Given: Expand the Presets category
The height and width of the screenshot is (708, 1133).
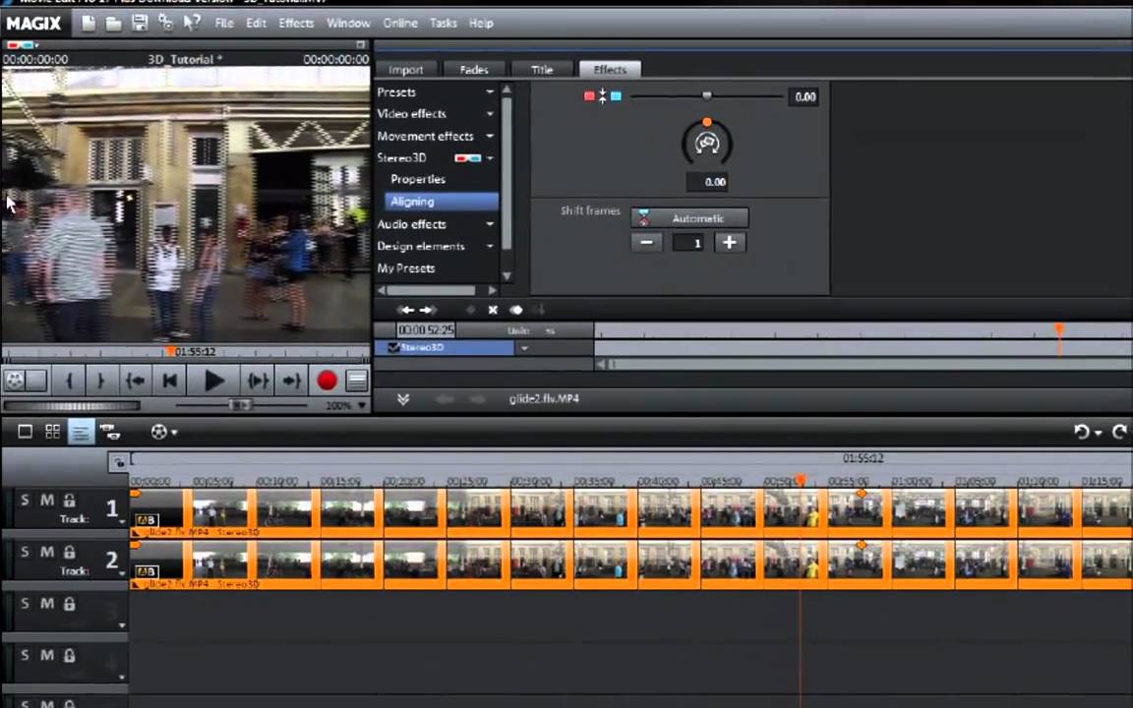Looking at the screenshot, I should 490,91.
